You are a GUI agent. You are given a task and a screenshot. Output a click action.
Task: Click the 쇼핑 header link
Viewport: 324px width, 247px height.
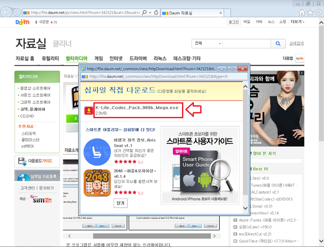[x=283, y=22]
